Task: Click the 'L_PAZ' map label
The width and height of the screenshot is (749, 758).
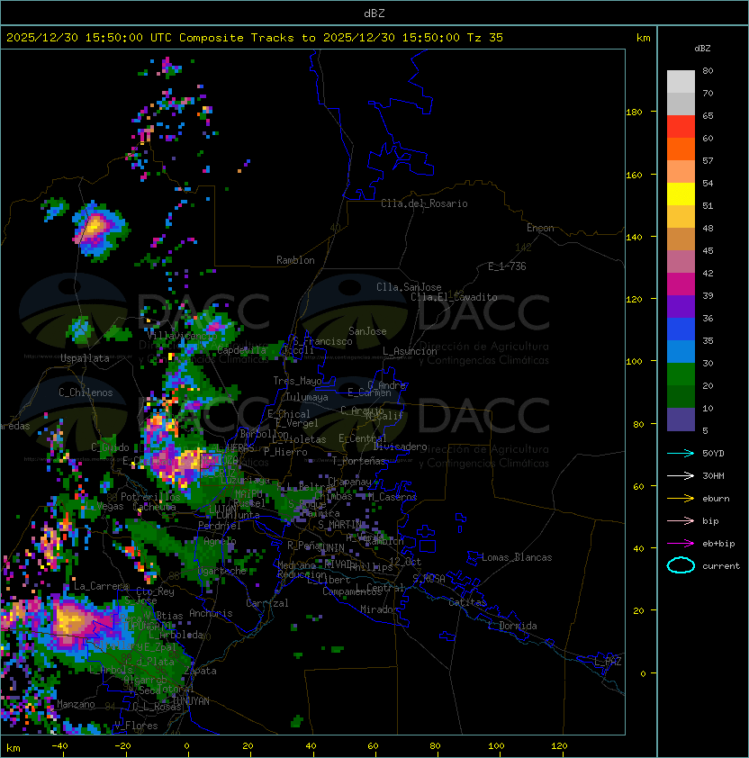Action: 608,662
